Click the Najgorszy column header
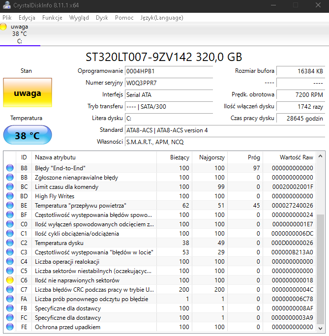This screenshot has width=329, height=336. tap(209, 157)
